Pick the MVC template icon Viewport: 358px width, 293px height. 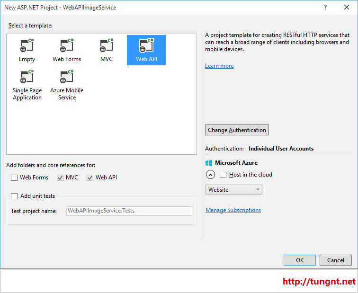(107, 45)
